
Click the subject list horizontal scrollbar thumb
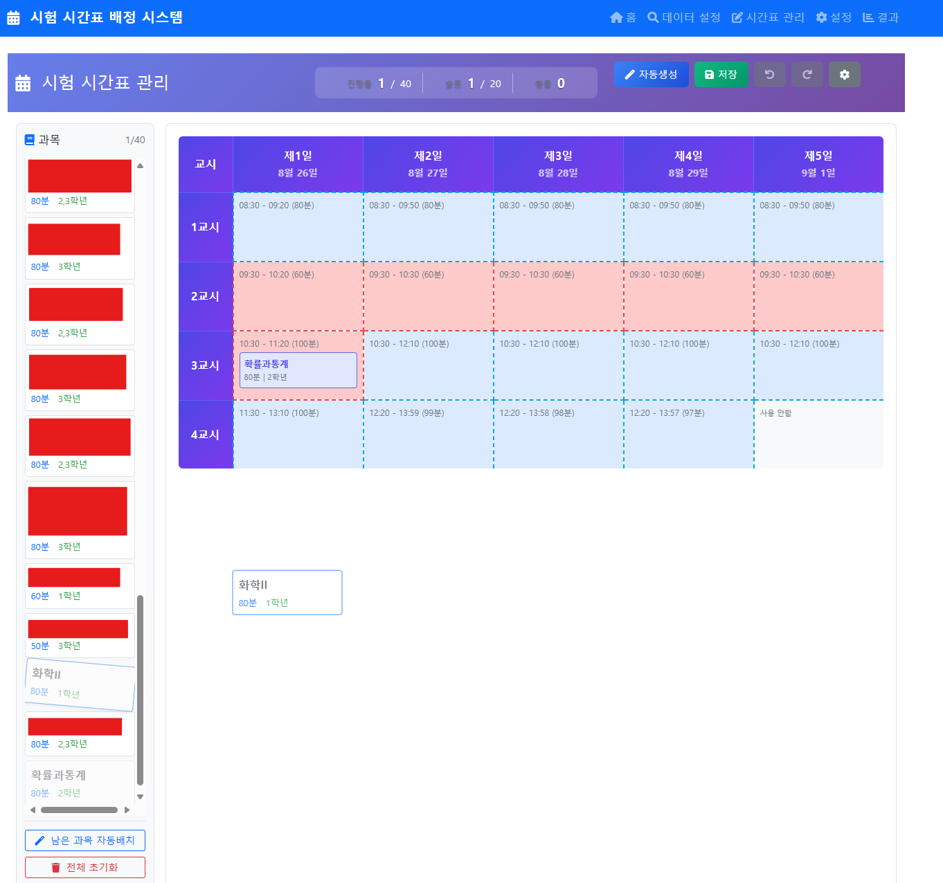[79, 810]
